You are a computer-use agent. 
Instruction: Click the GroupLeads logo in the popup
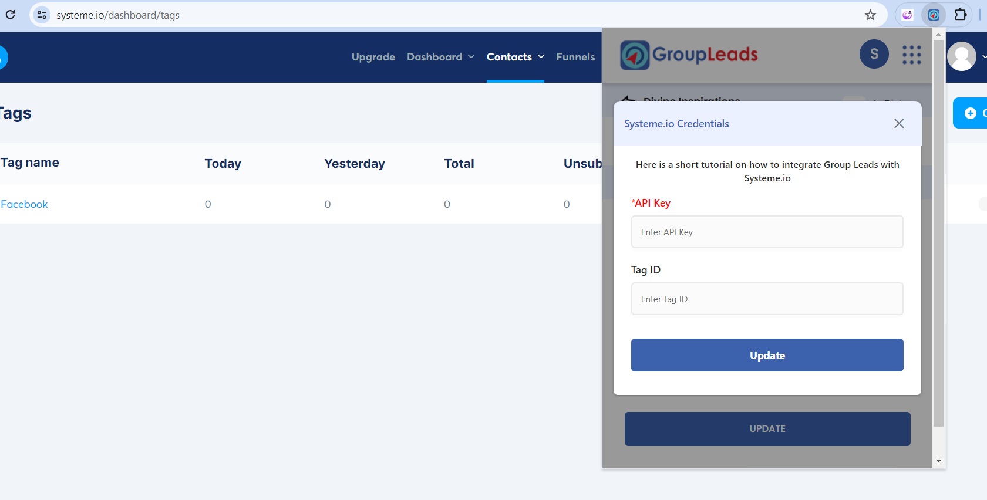pos(689,55)
